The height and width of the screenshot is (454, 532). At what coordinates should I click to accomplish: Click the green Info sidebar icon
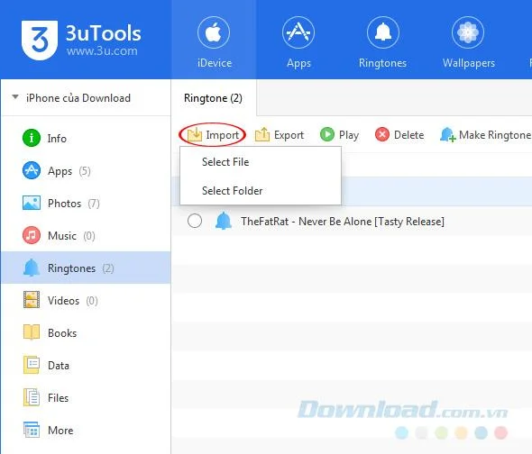point(32,138)
